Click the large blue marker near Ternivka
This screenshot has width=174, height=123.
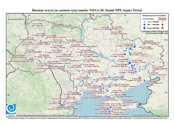pyautogui.click(x=129, y=63)
